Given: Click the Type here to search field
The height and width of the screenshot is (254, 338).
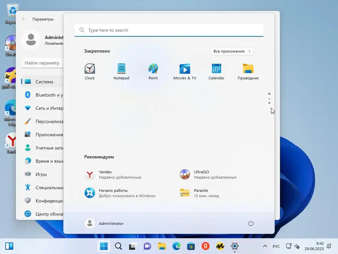Looking at the screenshot, I should coord(169,30).
